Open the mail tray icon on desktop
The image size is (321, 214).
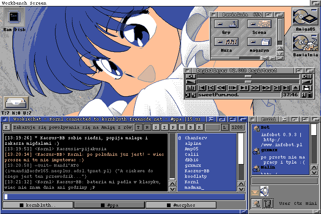tap(16, 102)
